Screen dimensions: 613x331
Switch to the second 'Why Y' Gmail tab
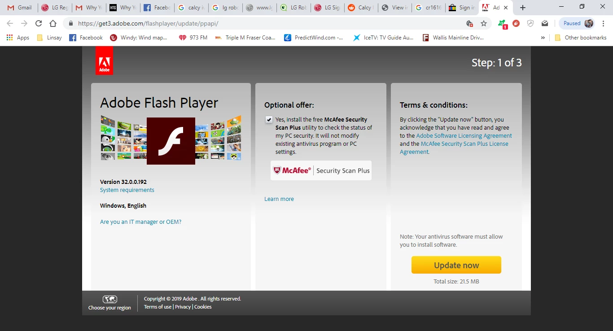pos(88,8)
